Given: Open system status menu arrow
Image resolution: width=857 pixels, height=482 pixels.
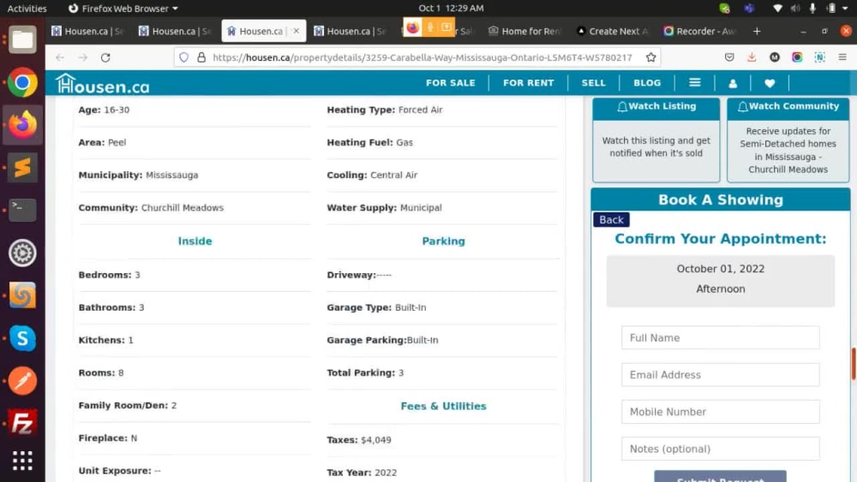Looking at the screenshot, I should point(845,9).
